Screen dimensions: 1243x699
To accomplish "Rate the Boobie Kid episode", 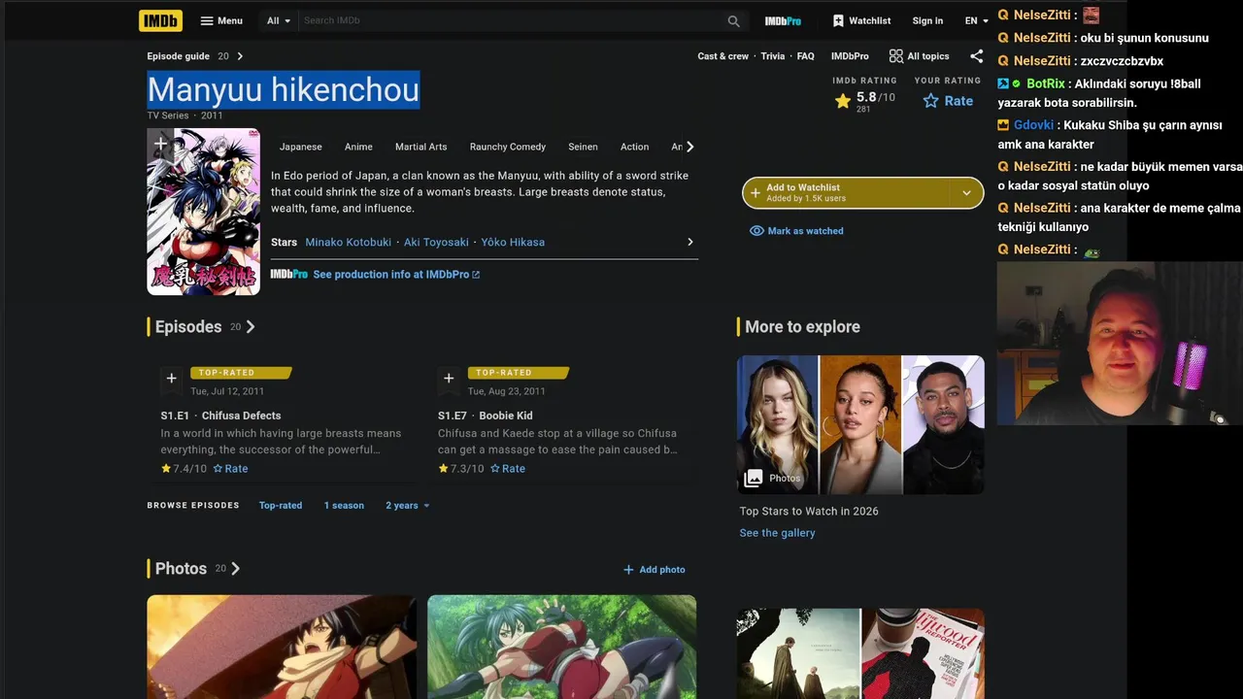I will pos(508,469).
